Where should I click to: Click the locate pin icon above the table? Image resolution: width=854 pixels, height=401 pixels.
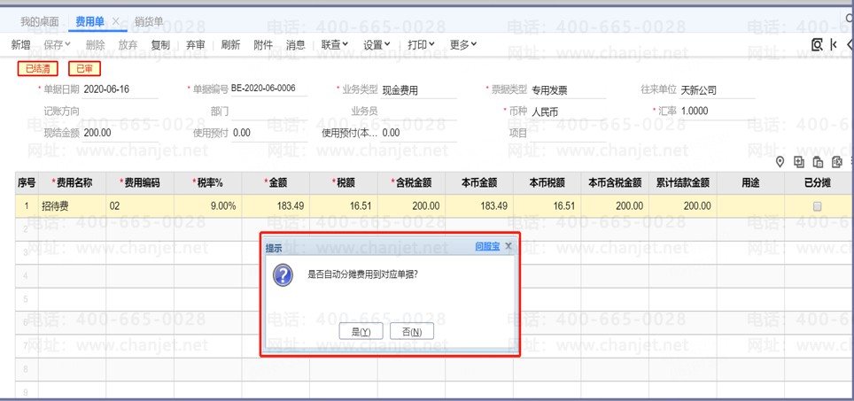tap(780, 162)
